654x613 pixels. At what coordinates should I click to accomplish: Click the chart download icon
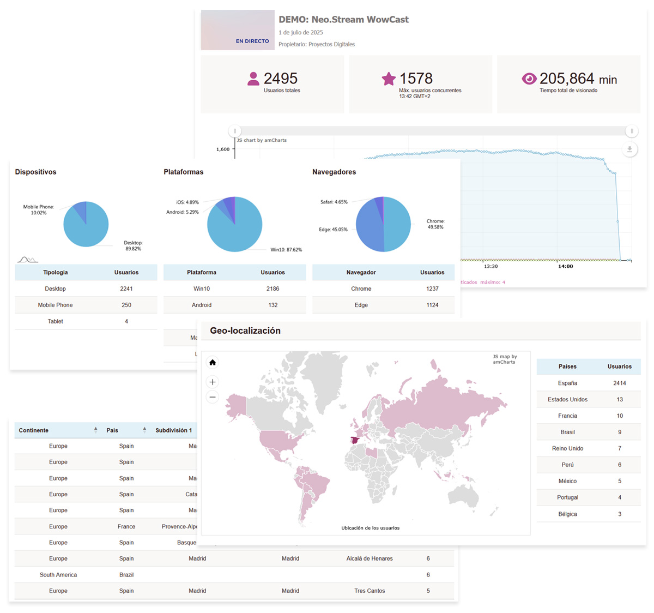pyautogui.click(x=629, y=149)
